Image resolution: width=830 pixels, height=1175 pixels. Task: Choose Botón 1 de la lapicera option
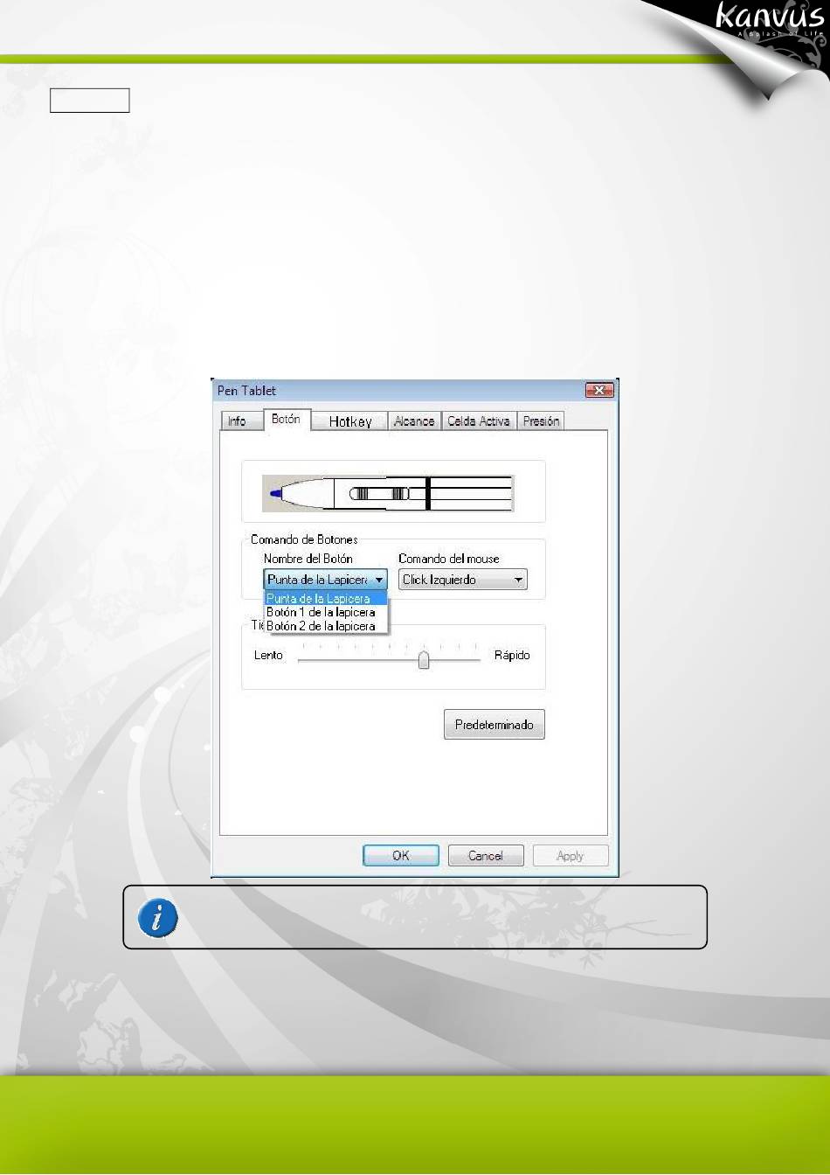point(326,612)
